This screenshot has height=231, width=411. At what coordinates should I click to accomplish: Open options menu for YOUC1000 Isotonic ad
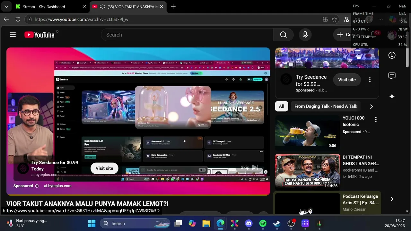376,119
